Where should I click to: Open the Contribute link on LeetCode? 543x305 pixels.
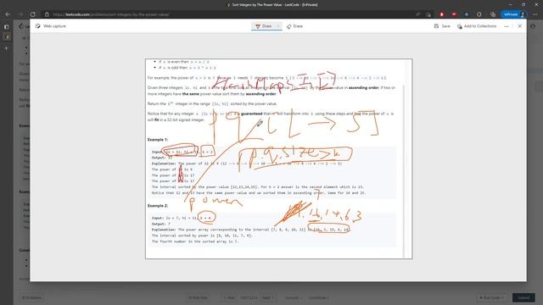(x=319, y=297)
